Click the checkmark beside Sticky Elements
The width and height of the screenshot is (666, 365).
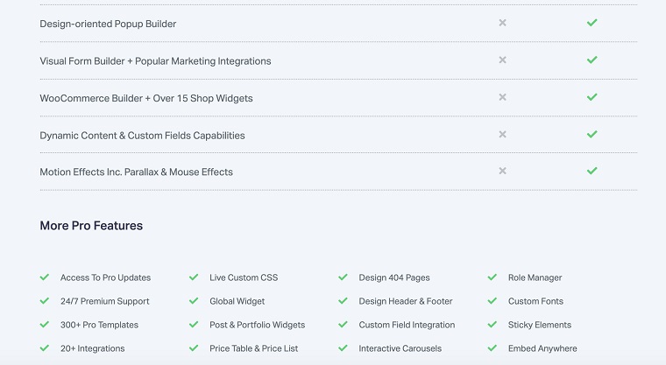pyautogui.click(x=492, y=325)
